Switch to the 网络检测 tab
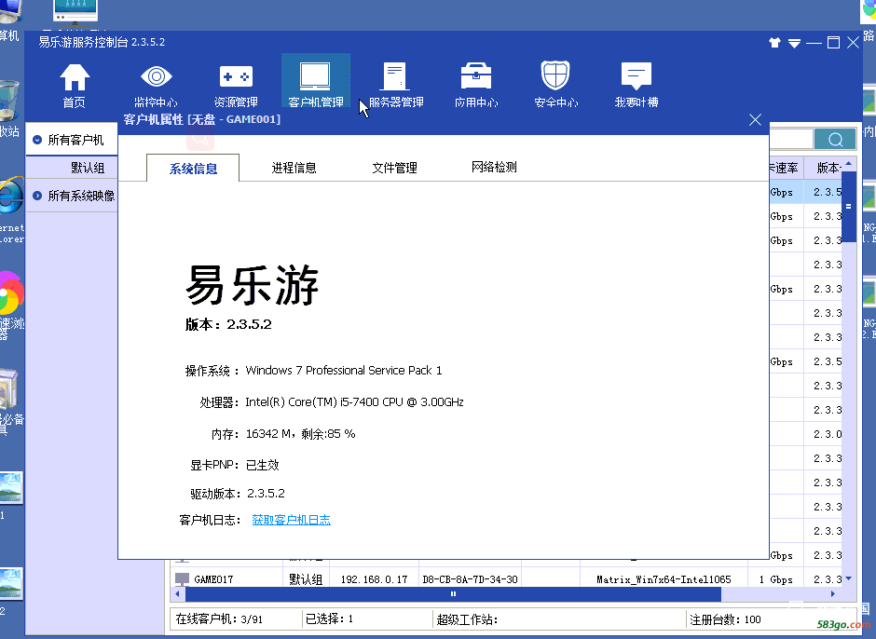Image resolution: width=876 pixels, height=639 pixels. (494, 168)
